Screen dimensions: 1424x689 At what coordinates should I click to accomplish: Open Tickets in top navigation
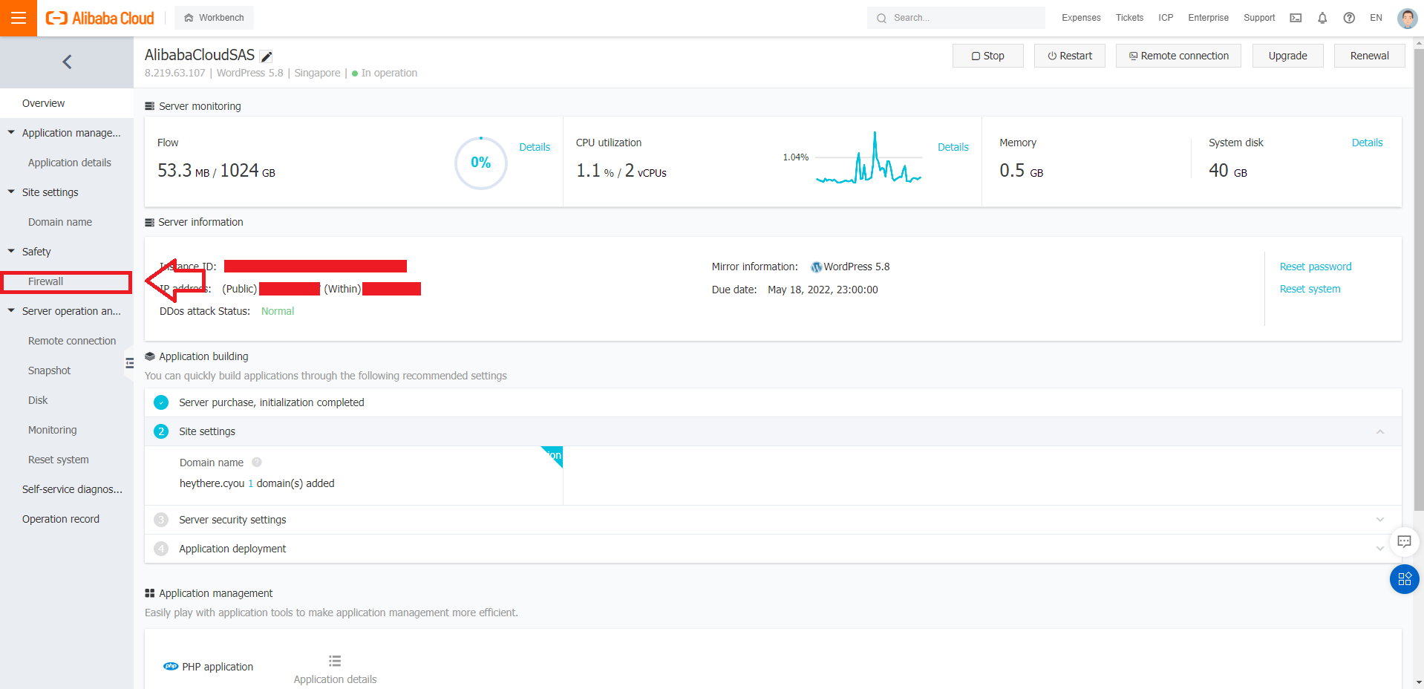point(1129,18)
